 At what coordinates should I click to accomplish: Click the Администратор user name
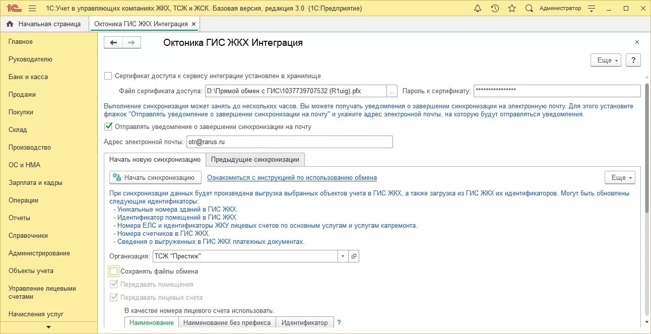560,9
